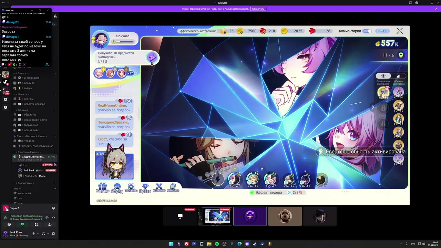Viewport: 441px width, 248px height.
Task: Open the модерация channel
Action: (x=24, y=193)
